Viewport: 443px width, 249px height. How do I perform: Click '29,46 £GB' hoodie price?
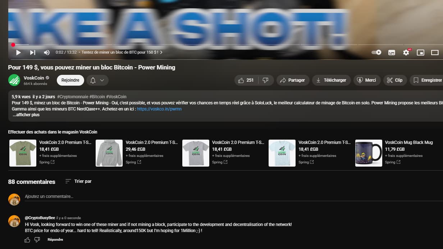(x=136, y=149)
